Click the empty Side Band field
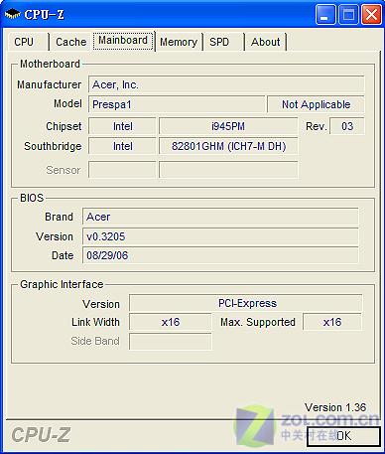The width and height of the screenshot is (385, 454). (171, 342)
